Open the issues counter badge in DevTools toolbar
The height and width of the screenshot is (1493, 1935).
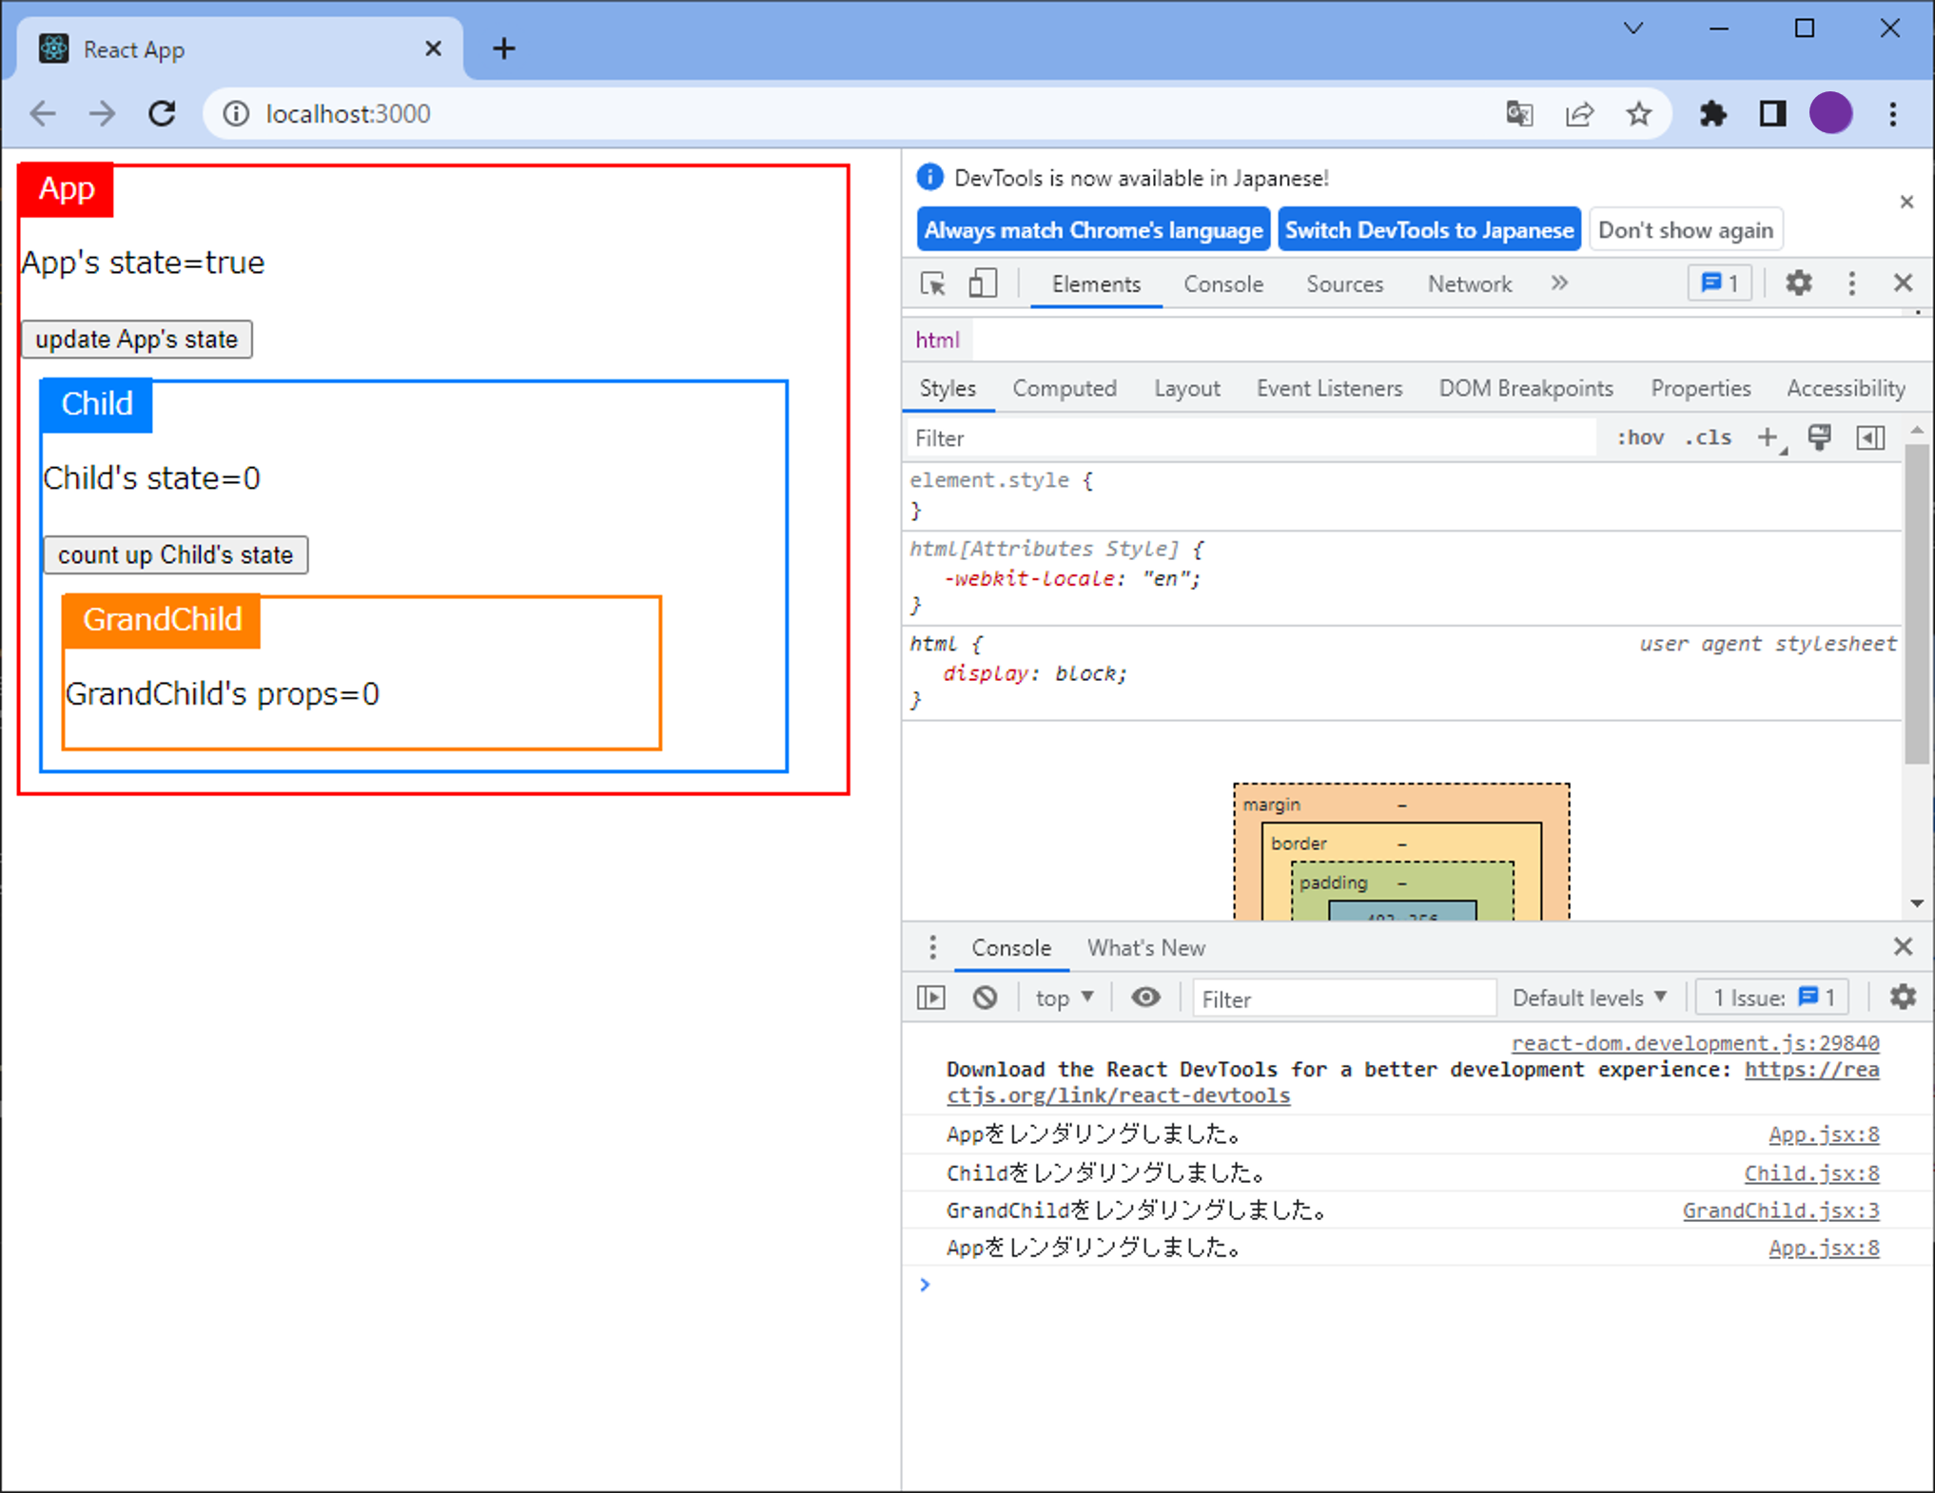pos(1720,283)
